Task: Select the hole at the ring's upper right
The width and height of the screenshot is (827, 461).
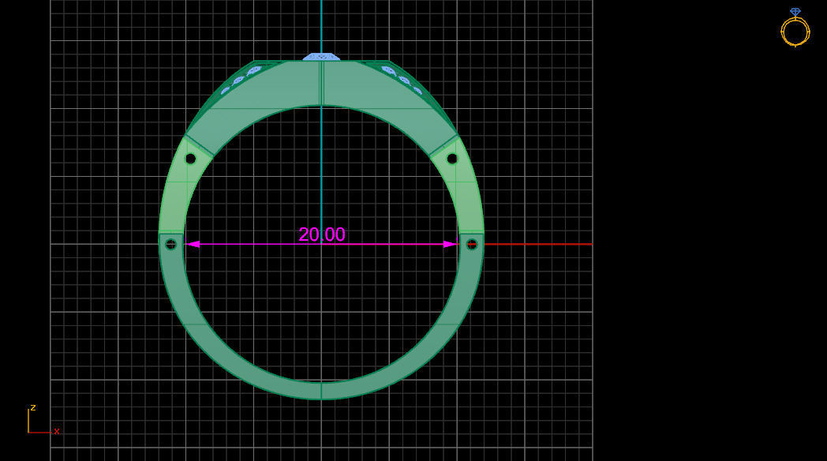Action: 452,158
